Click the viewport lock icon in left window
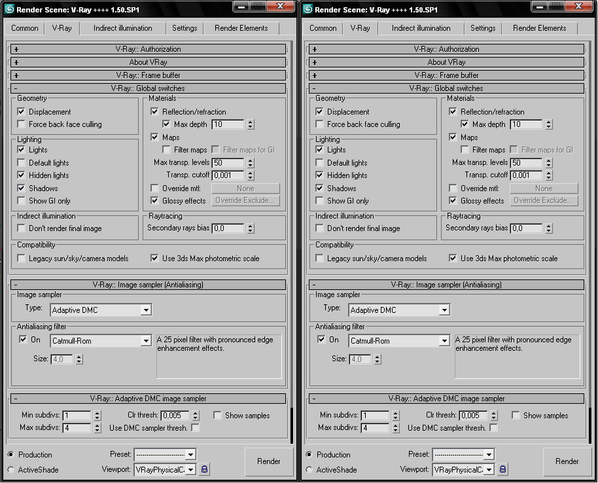The image size is (598, 483). [204, 469]
